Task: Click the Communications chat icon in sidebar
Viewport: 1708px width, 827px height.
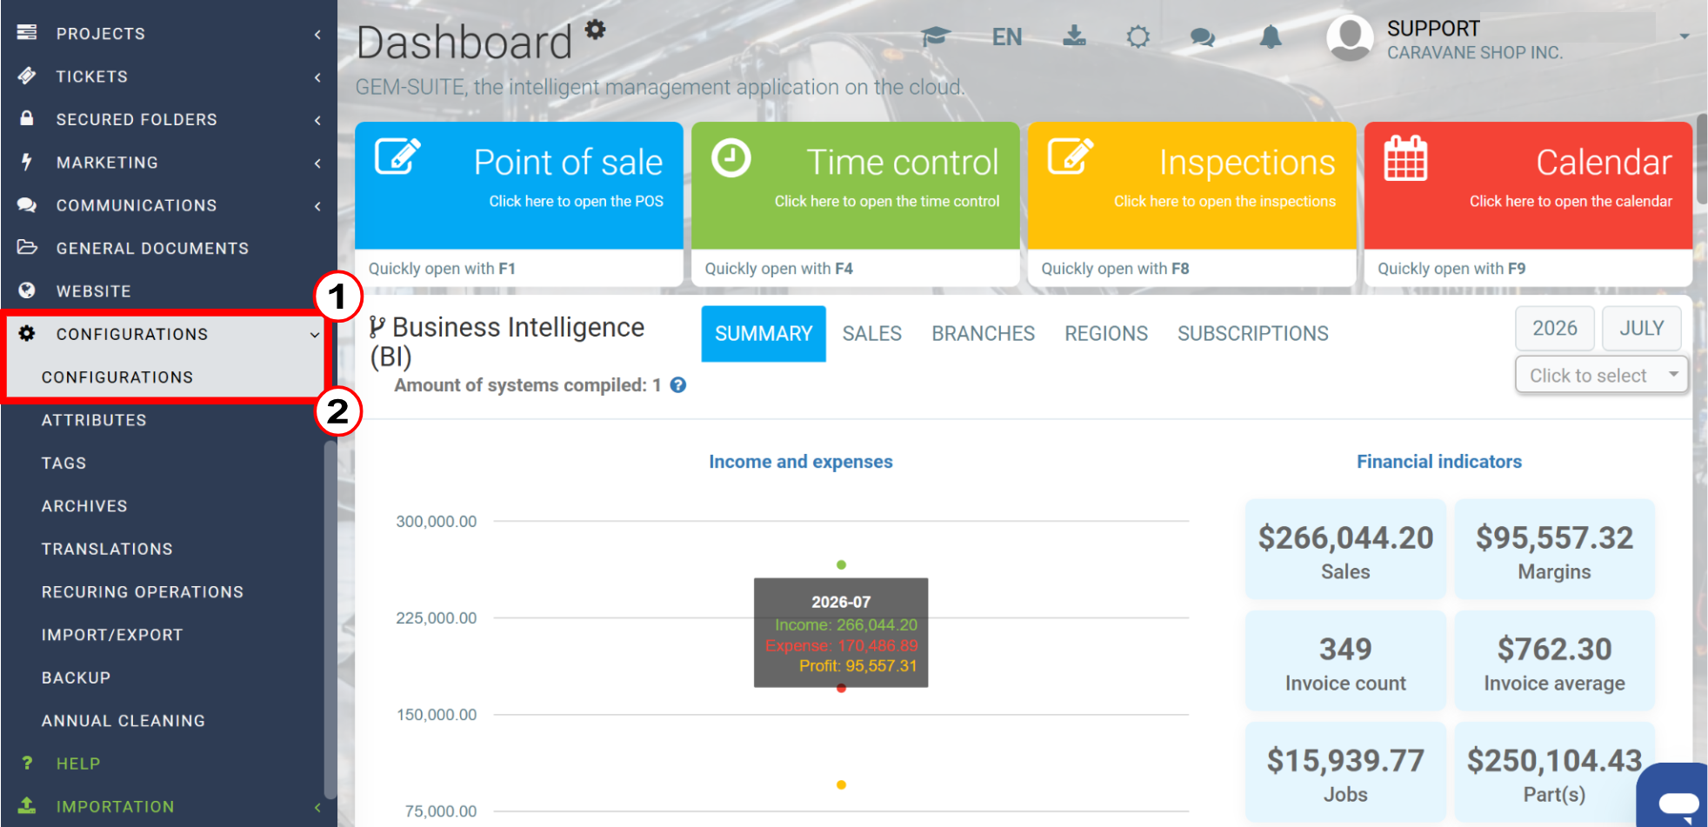Action: 27,204
